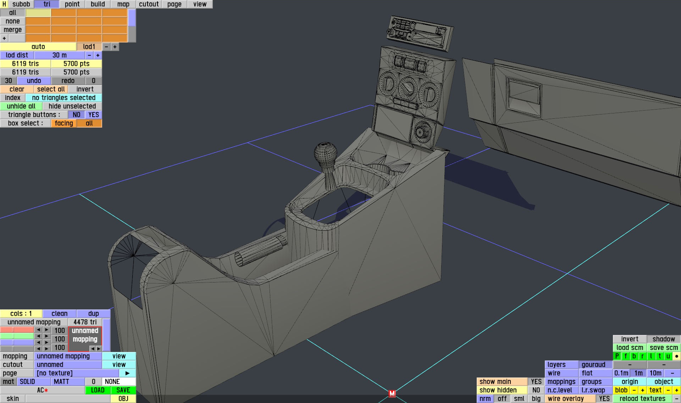Viewport: 681px width, 403px height.
Task: Increase blob size with plus button
Action: pos(642,390)
